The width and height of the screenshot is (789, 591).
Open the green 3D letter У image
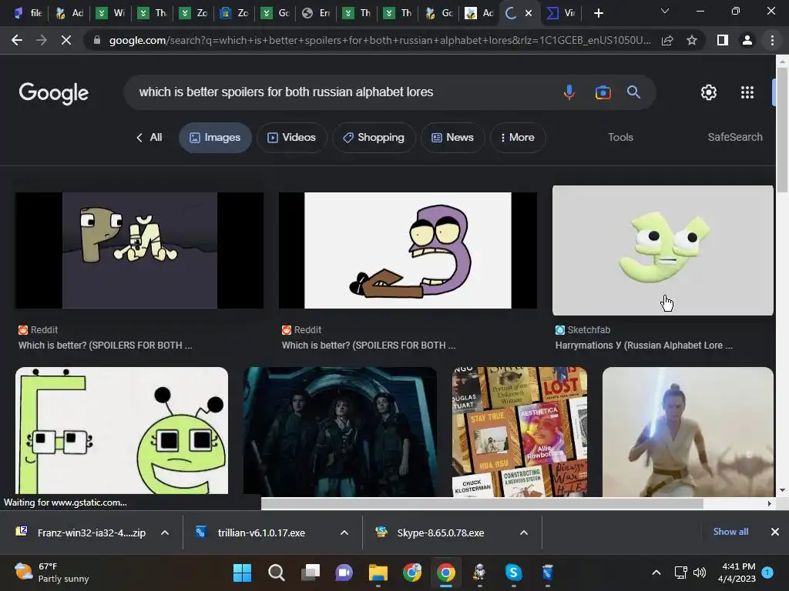point(663,250)
